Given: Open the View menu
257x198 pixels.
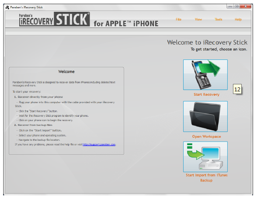Looking at the screenshot, I should [x=198, y=19].
